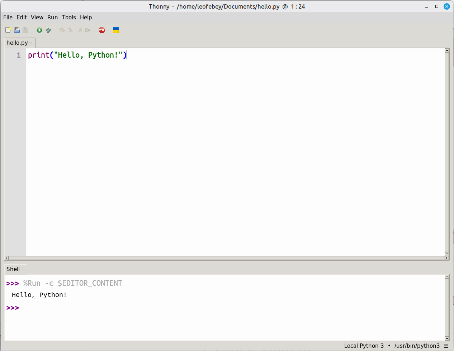
Task: Open the status bar hamburger menu
Action: click(446, 346)
